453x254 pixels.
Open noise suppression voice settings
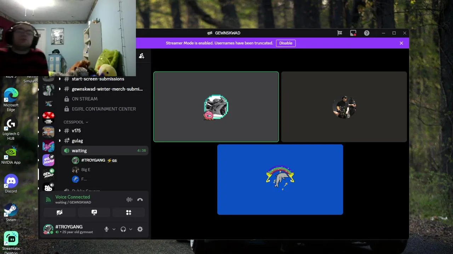(130, 200)
